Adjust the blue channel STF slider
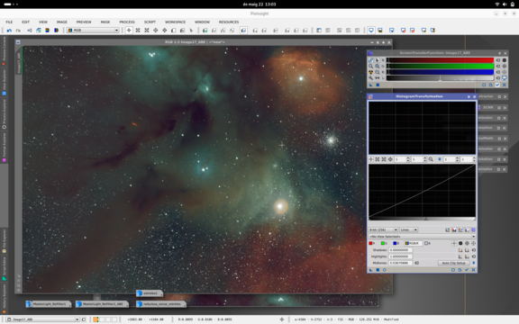 pyautogui.click(x=441, y=72)
